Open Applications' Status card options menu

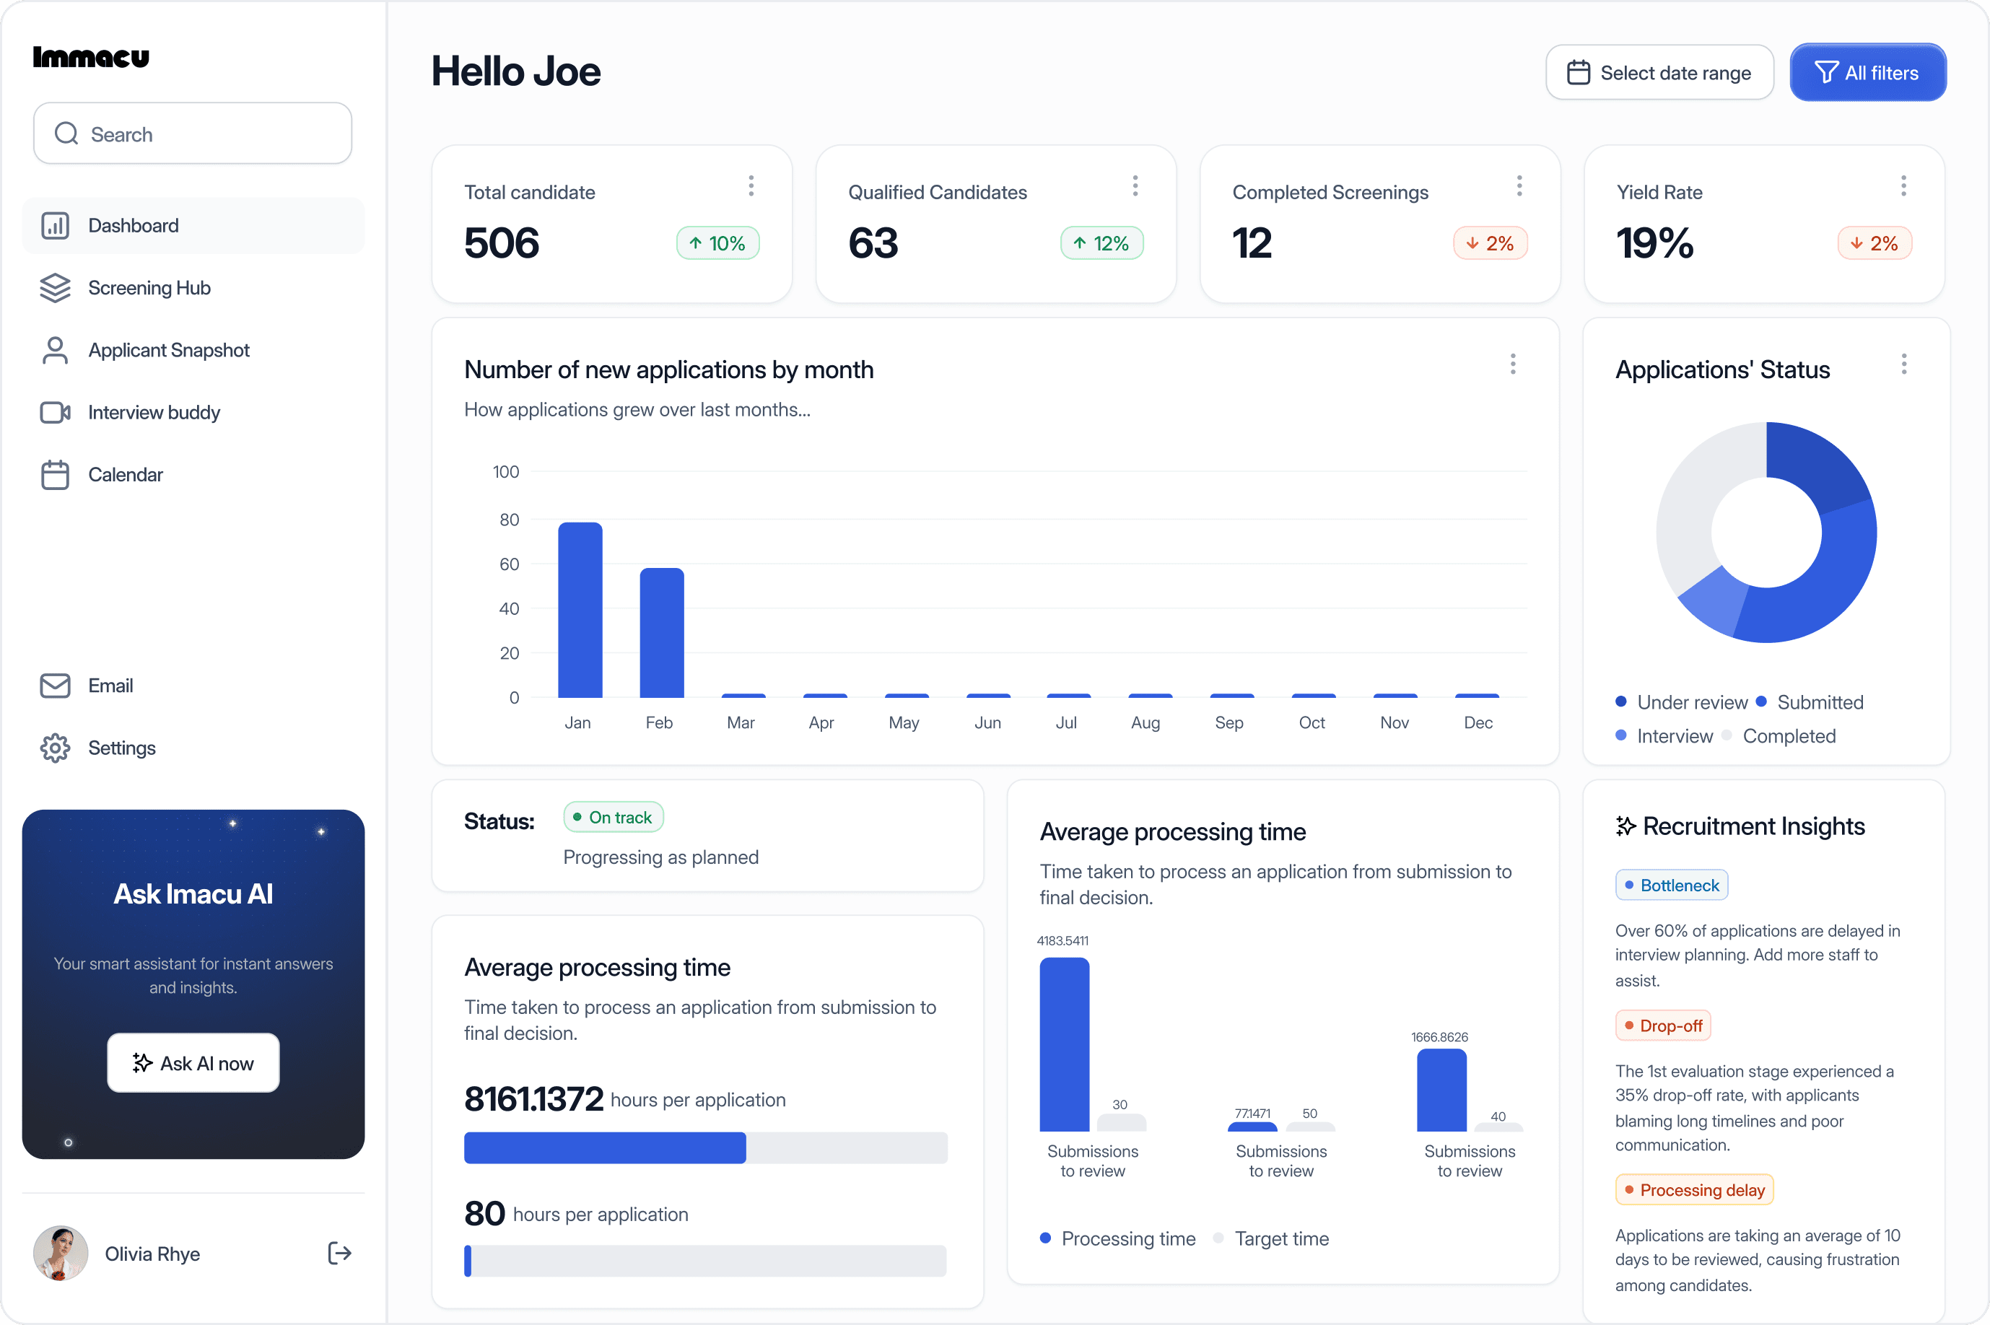pos(1903,364)
